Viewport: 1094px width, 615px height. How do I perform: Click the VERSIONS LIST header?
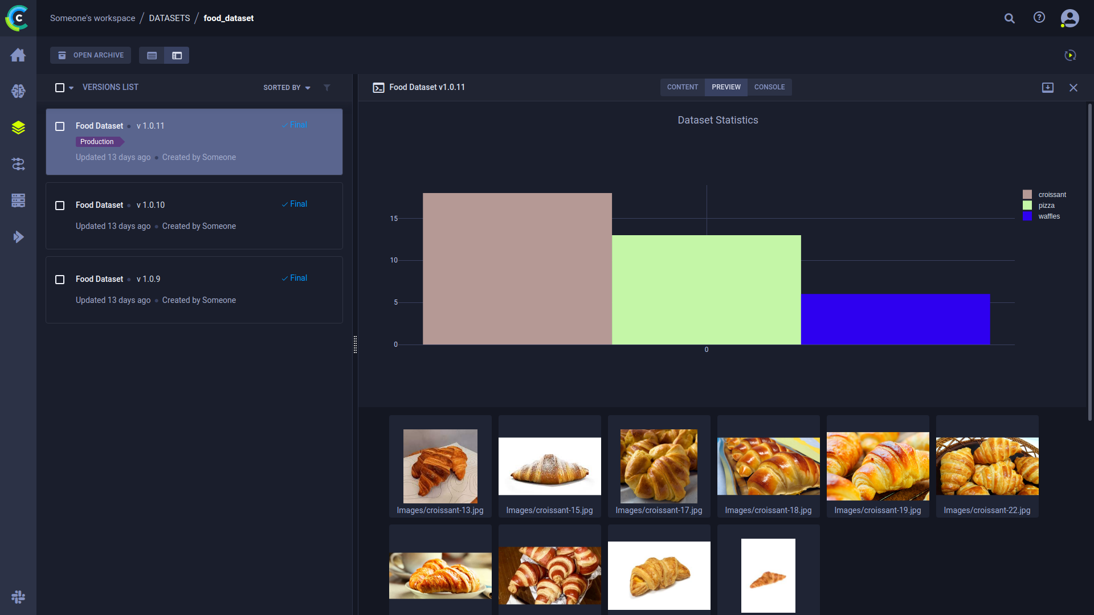click(111, 87)
